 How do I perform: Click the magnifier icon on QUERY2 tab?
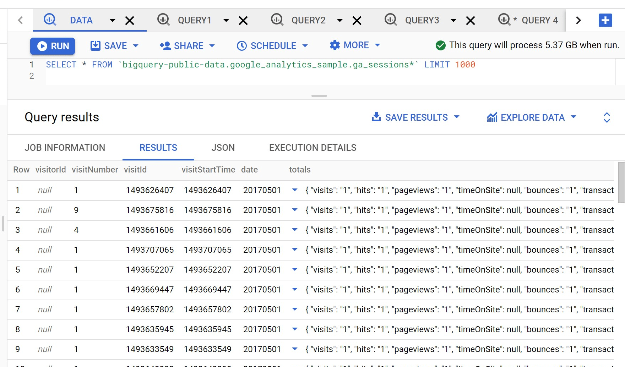[277, 20]
